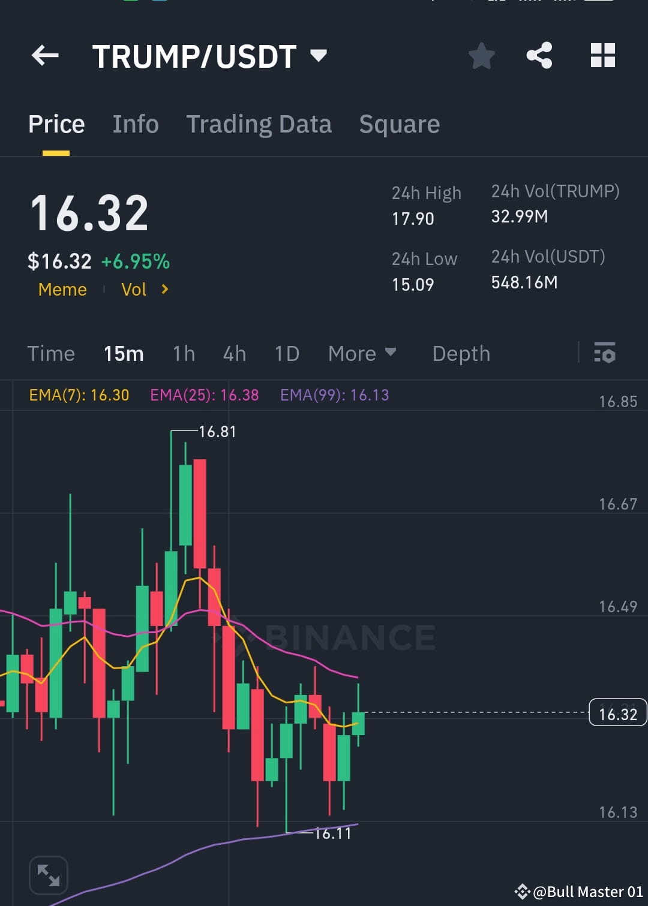Image resolution: width=648 pixels, height=906 pixels.
Task: Open the Meme category tag
Action: click(x=62, y=290)
